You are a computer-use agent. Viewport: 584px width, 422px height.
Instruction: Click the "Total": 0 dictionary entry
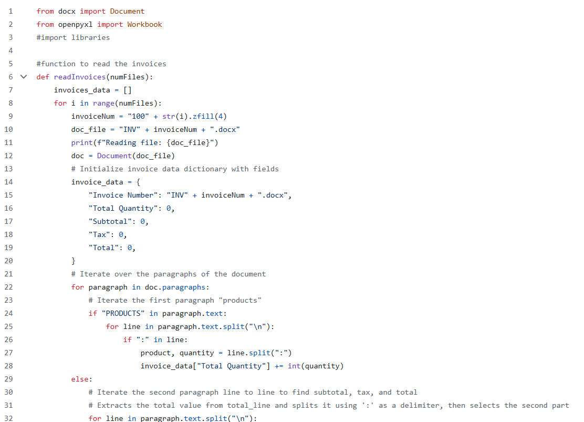112,248
